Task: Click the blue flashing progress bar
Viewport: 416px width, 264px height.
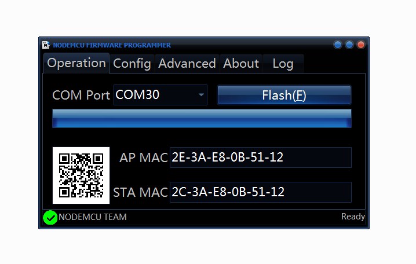Action: click(202, 118)
